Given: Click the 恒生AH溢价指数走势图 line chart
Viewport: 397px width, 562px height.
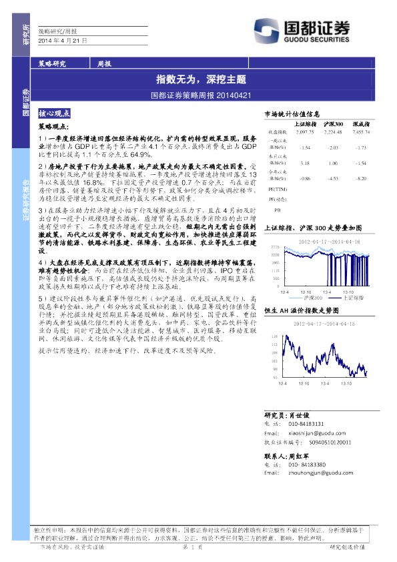Looking at the screenshot, I should click(x=320, y=354).
